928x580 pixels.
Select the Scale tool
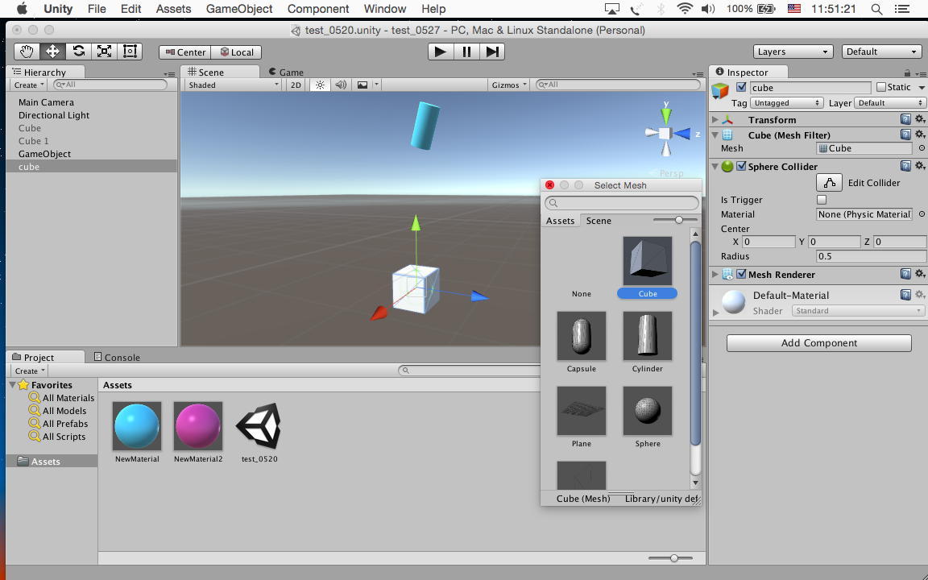tap(104, 52)
